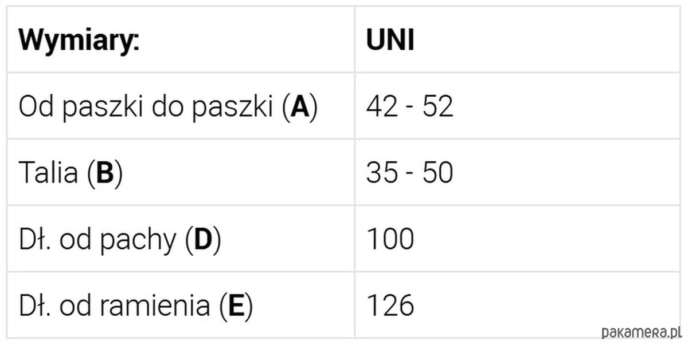Select the value 126 cell
The height and width of the screenshot is (345, 688).
point(517,305)
